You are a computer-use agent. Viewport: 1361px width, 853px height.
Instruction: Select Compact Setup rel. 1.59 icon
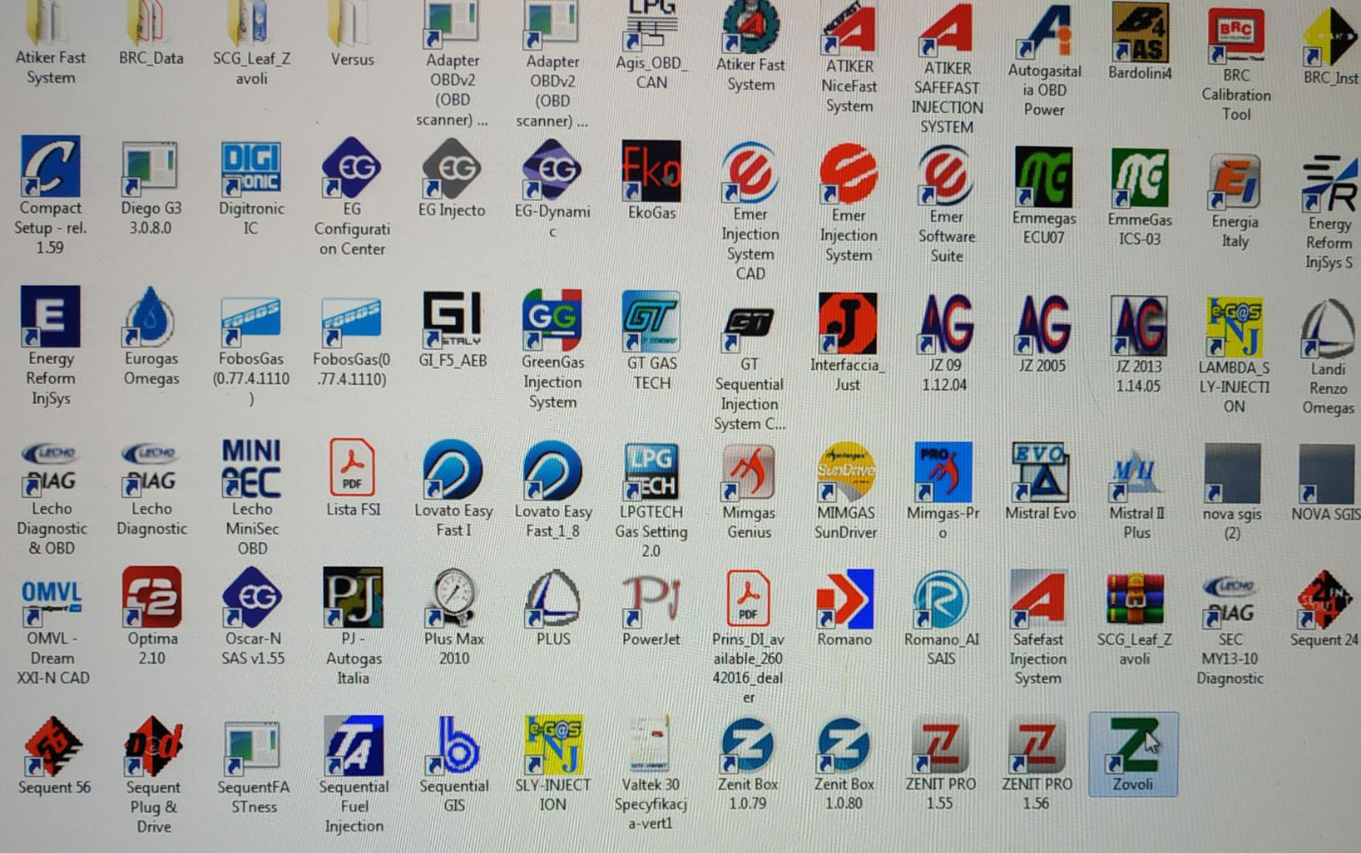tap(50, 195)
